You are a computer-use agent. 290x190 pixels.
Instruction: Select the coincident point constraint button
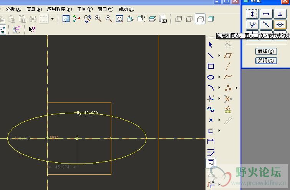pyautogui.click(x=280, y=25)
